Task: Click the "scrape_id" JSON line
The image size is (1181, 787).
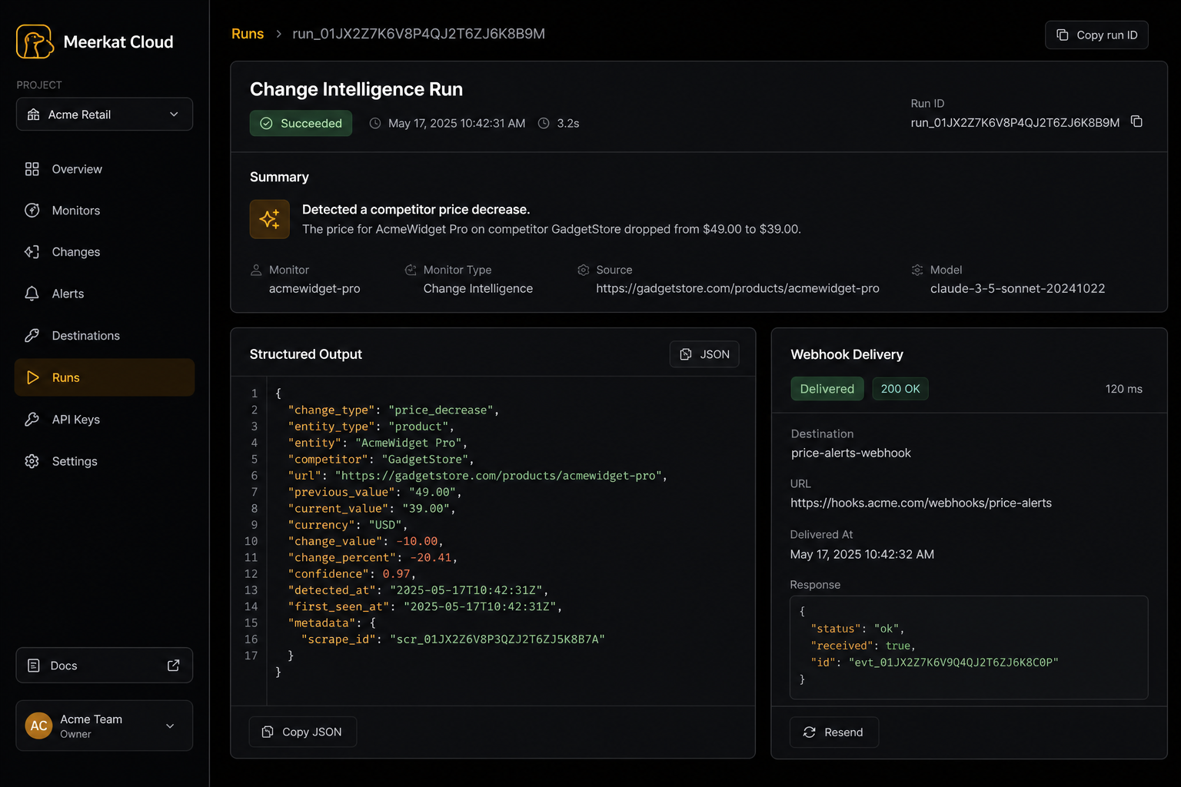Action: tap(453, 639)
